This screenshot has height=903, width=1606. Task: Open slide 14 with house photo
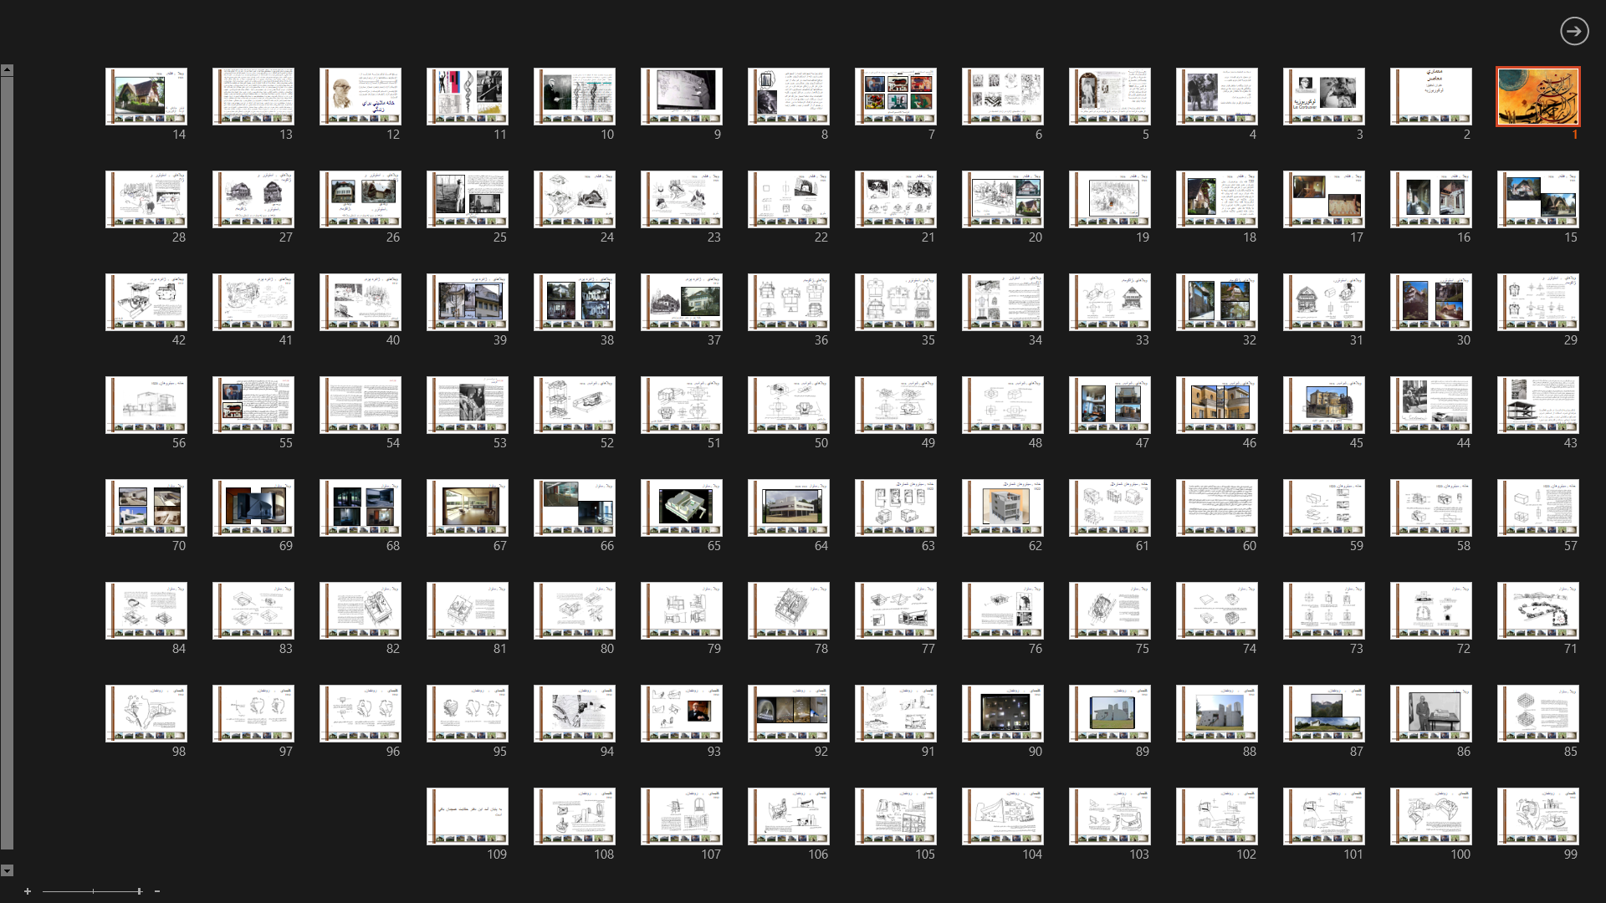point(146,97)
